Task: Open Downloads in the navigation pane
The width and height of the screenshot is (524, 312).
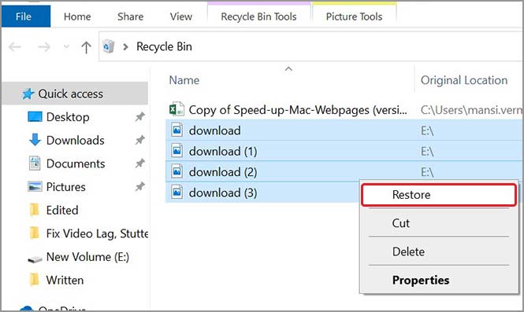Action: [x=75, y=141]
